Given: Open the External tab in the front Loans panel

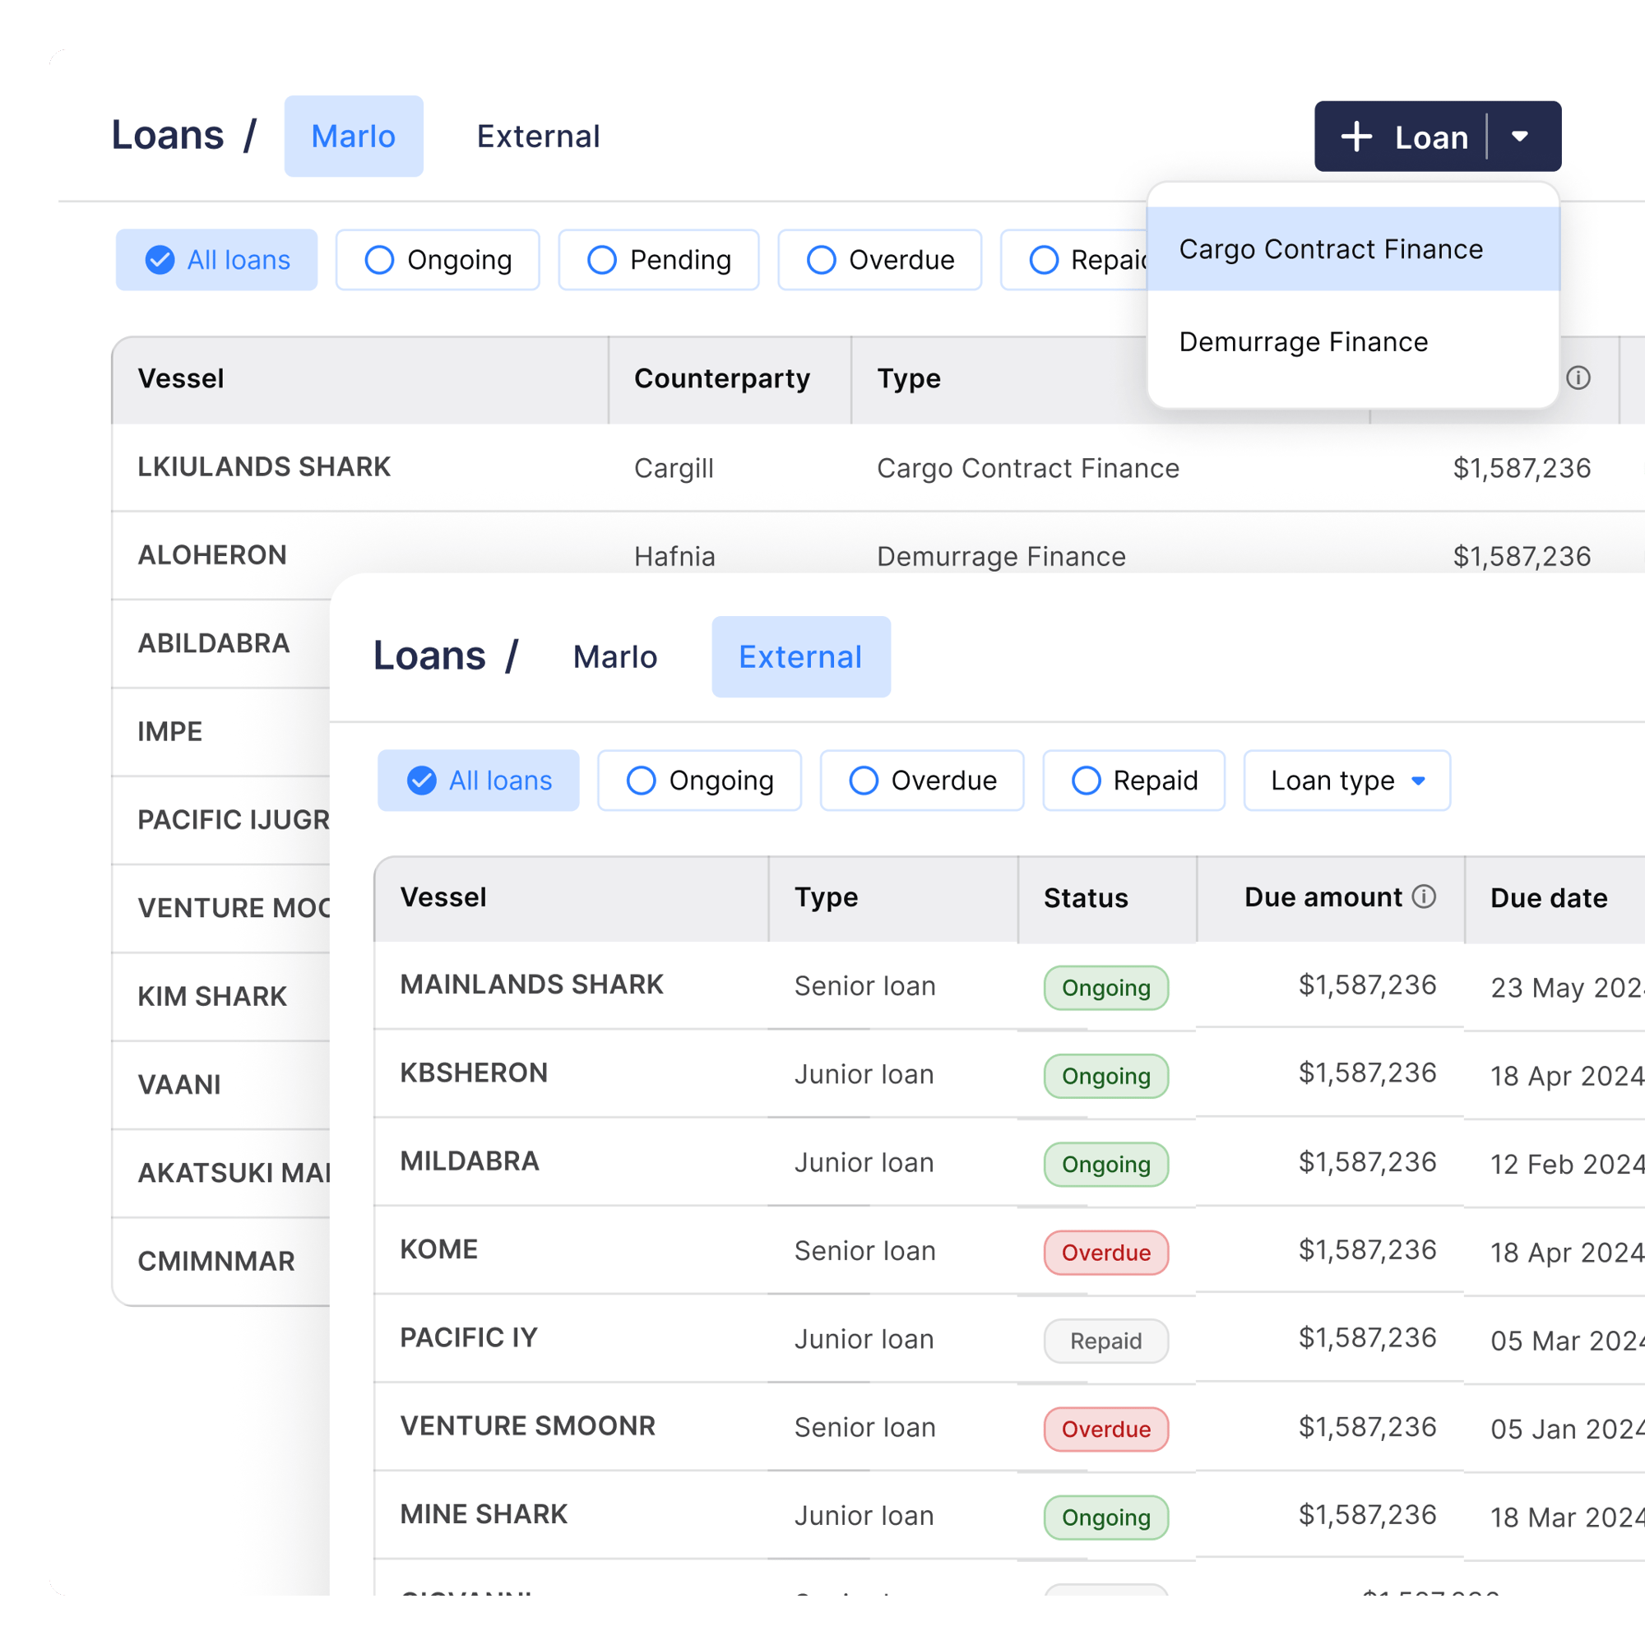Looking at the screenshot, I should 801,656.
